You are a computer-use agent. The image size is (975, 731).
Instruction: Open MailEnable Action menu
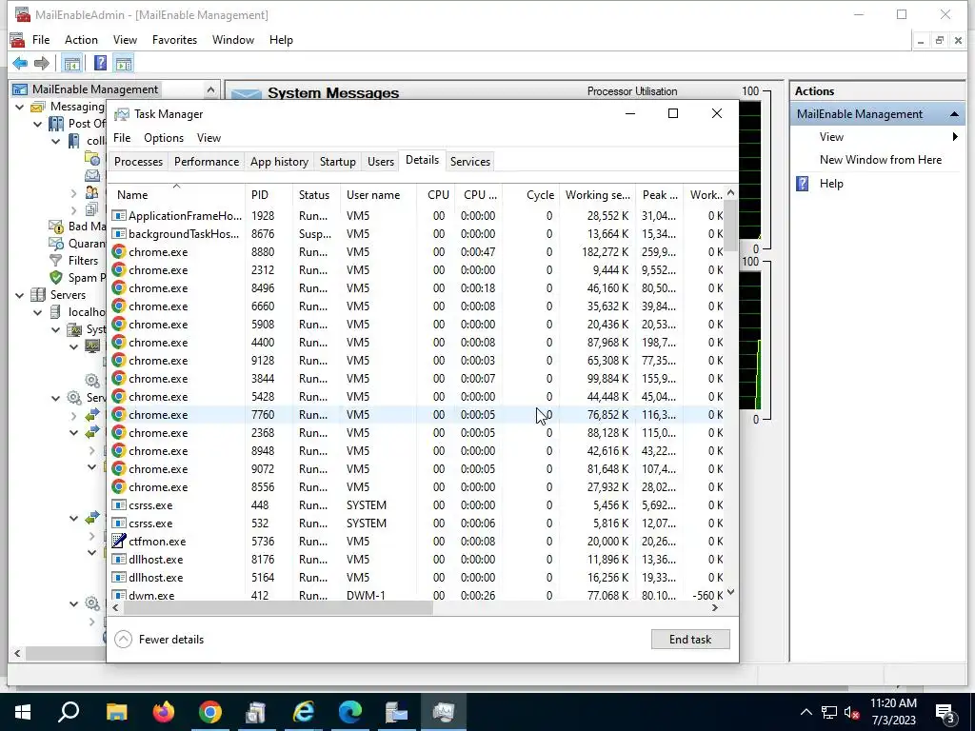pos(82,40)
